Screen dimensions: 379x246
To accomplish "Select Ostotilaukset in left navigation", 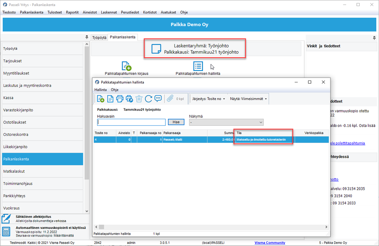I will 42,122.
